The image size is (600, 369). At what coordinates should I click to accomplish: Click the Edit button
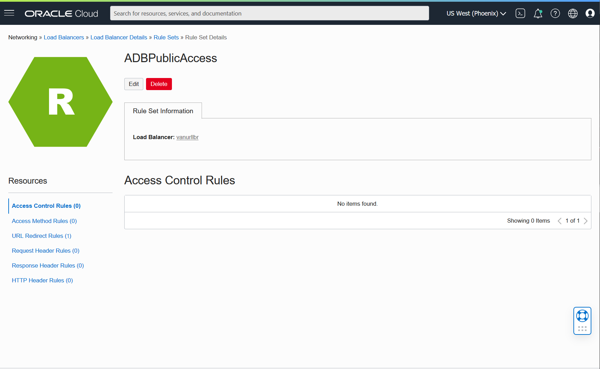click(x=134, y=84)
